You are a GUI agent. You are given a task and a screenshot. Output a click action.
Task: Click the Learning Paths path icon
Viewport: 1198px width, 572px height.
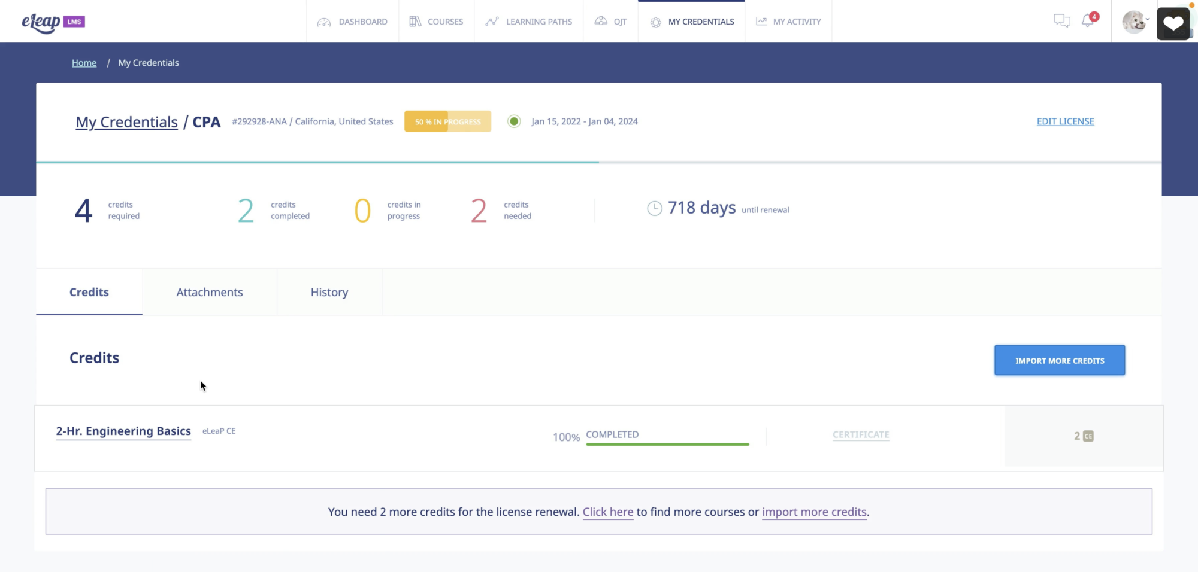[x=492, y=21]
